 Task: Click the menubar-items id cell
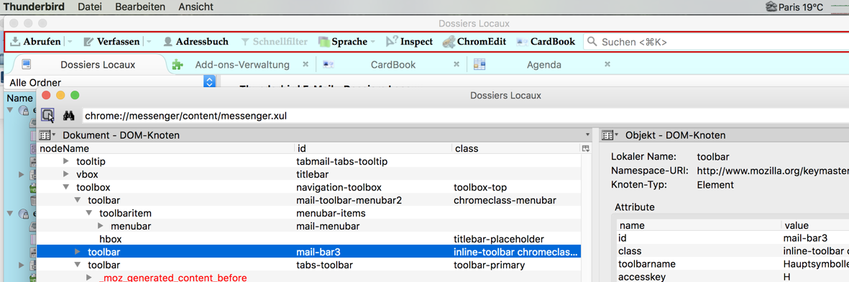(331, 213)
